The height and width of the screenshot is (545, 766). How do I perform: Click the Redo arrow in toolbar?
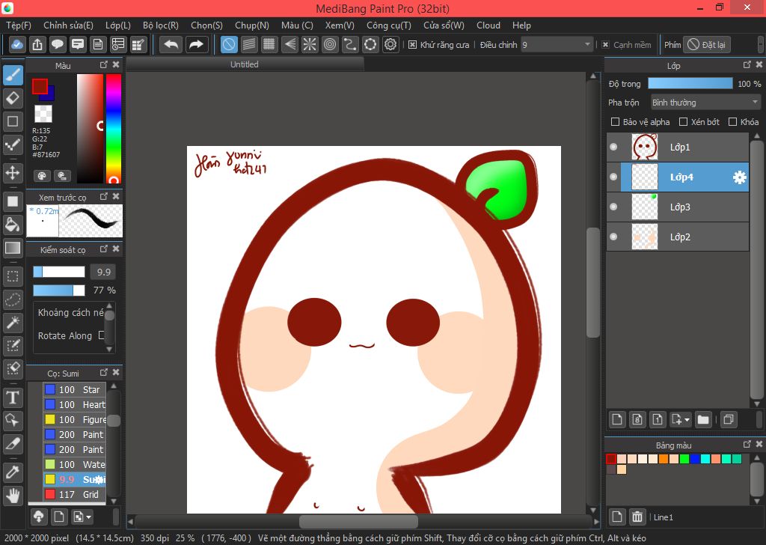click(x=196, y=45)
